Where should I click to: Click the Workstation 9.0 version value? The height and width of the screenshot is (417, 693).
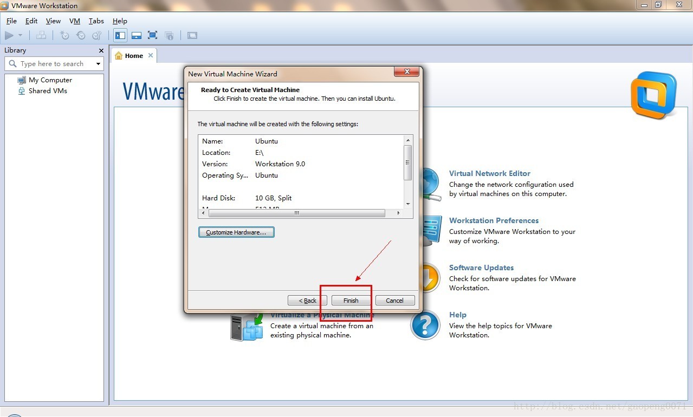click(280, 164)
